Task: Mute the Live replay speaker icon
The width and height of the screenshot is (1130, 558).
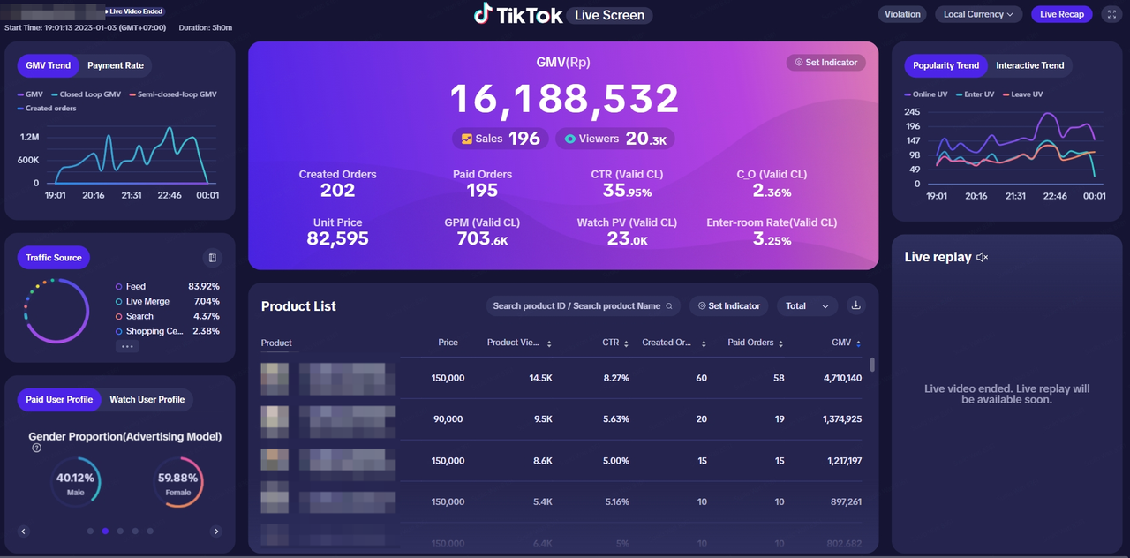Action: (982, 257)
